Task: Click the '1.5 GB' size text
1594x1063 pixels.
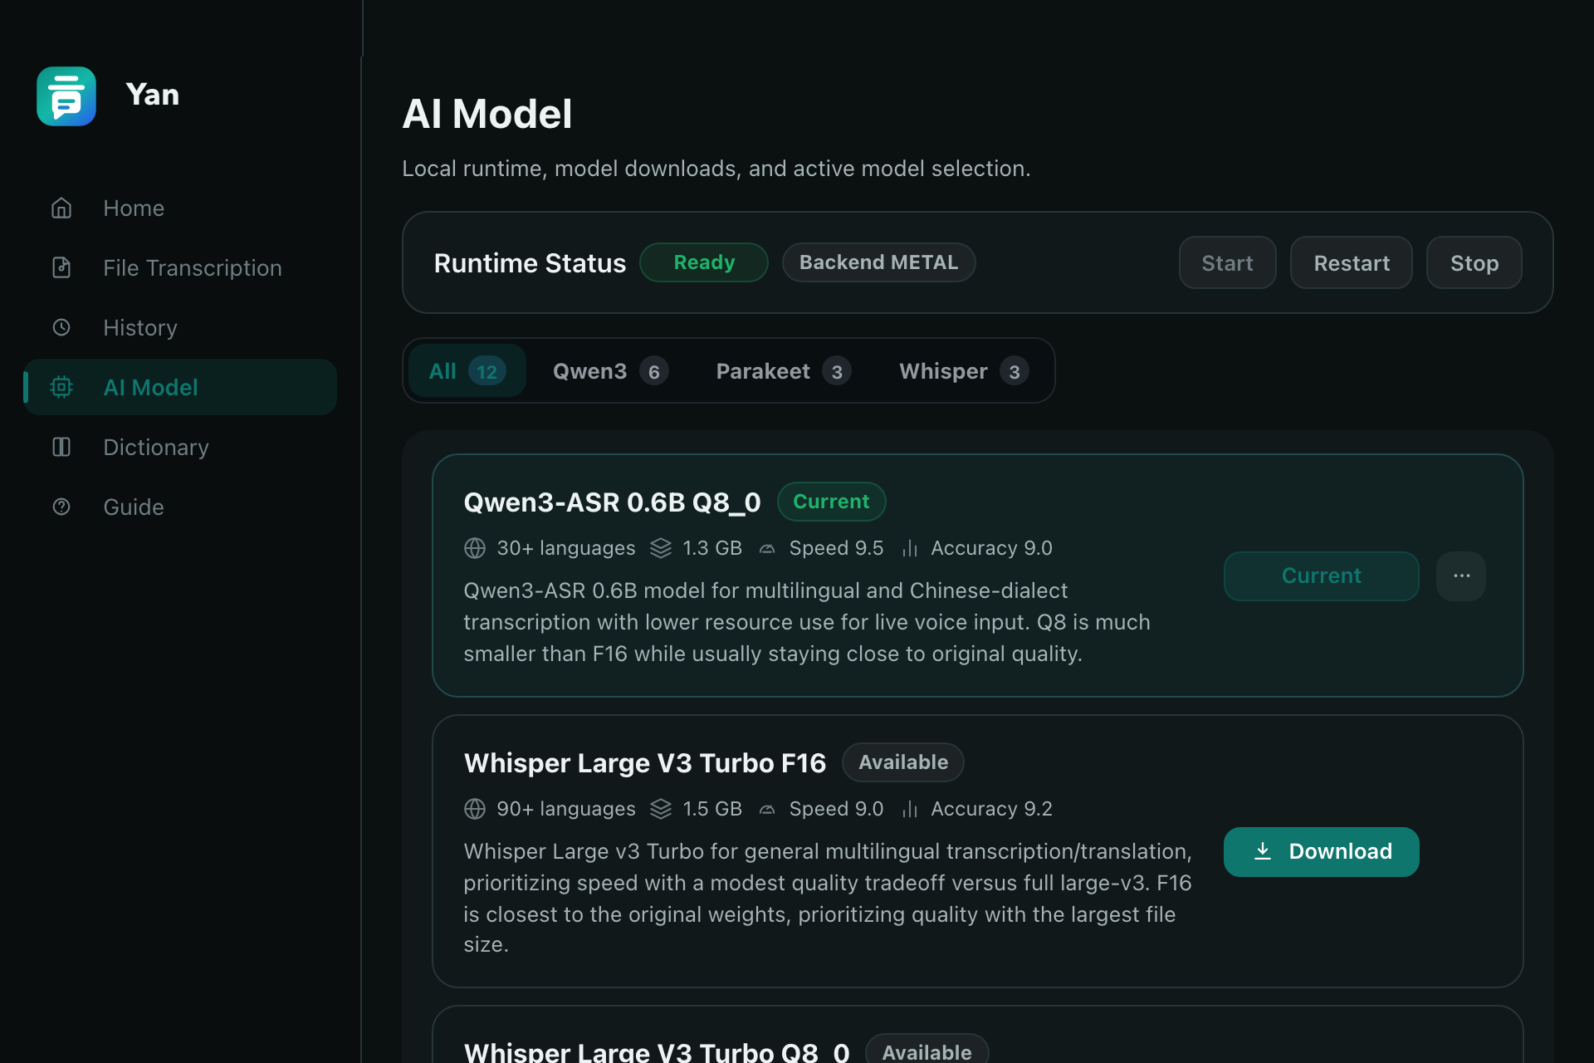Action: (x=712, y=809)
